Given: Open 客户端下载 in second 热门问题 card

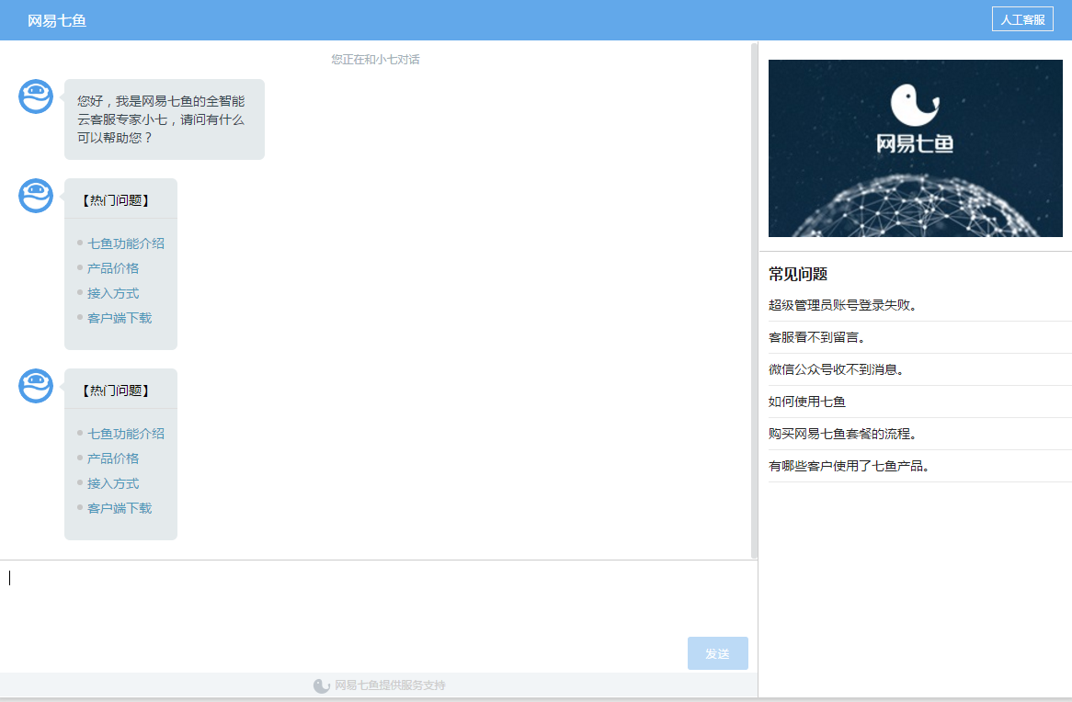Looking at the screenshot, I should pyautogui.click(x=120, y=508).
